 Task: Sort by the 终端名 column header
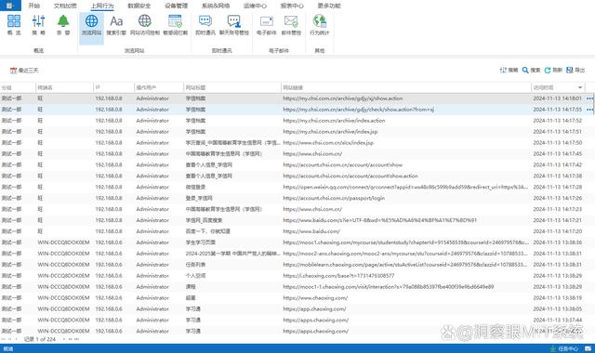pyautogui.click(x=64, y=87)
